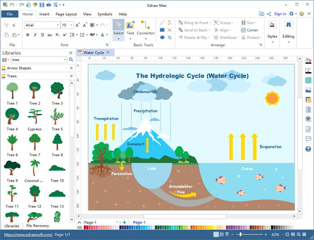Open the Page Layout tab
314x240 pixels.
66,14
